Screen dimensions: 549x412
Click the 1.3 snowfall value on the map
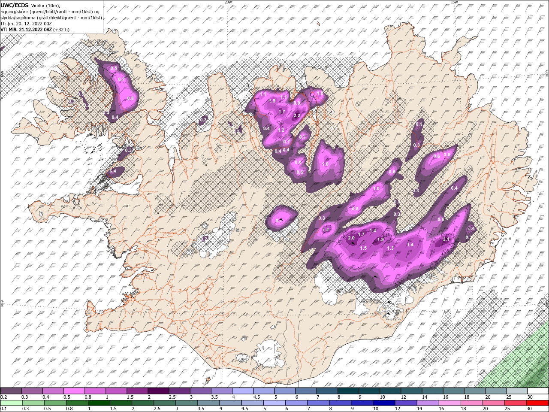[x=390, y=248]
